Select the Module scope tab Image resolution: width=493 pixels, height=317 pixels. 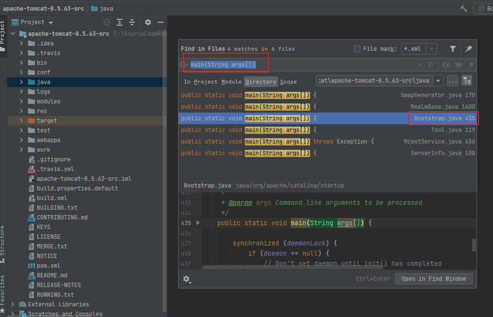tap(231, 82)
